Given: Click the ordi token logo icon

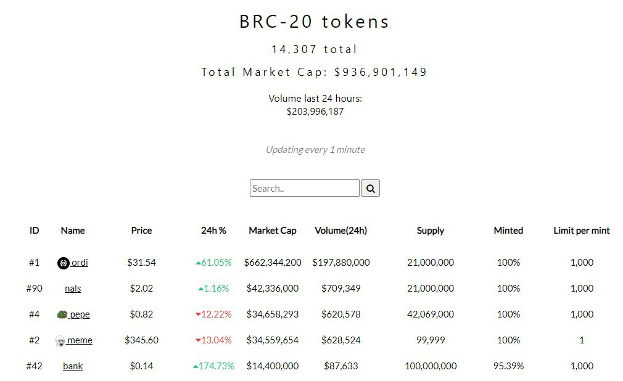Looking at the screenshot, I should (x=63, y=263).
